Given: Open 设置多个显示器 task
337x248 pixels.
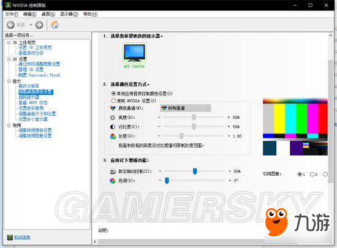Looking at the screenshot, I should [33, 119].
